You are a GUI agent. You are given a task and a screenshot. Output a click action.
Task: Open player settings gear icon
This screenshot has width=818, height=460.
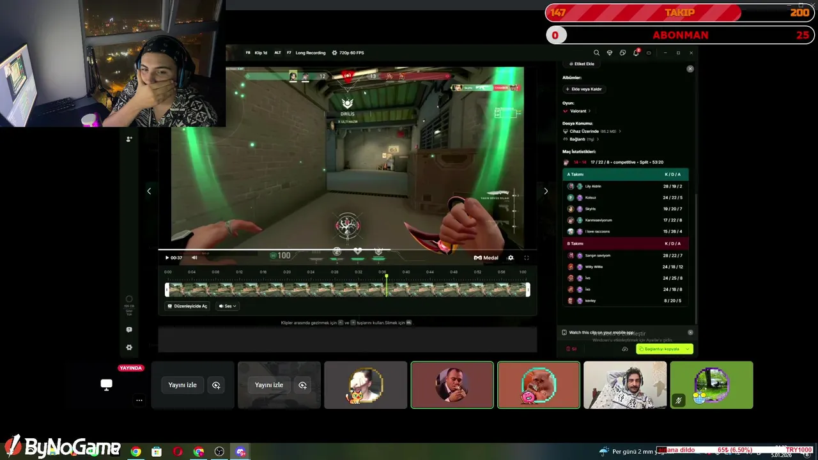pos(510,258)
